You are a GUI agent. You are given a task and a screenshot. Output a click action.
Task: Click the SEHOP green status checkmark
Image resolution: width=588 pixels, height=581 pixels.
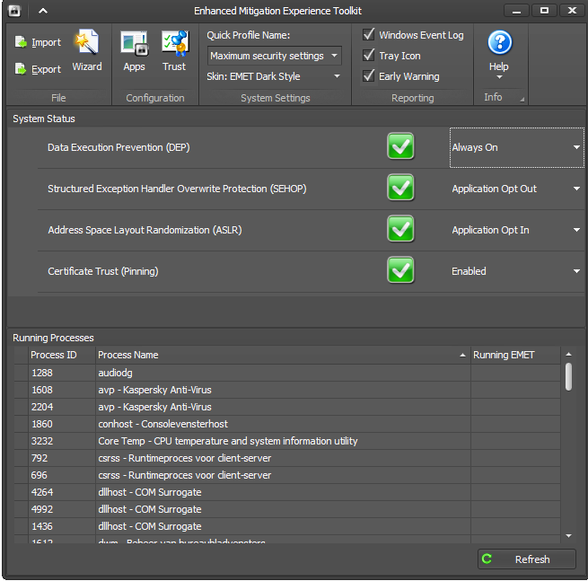(400, 188)
